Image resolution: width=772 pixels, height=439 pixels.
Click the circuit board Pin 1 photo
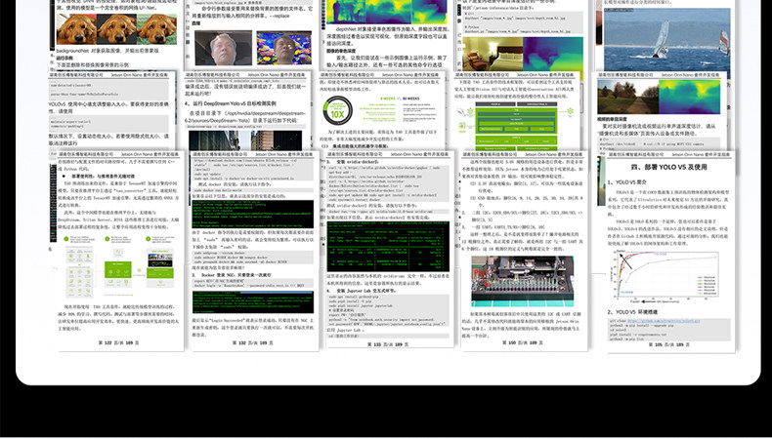pos(522,281)
